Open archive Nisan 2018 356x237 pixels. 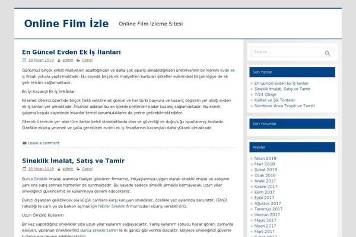265,158
